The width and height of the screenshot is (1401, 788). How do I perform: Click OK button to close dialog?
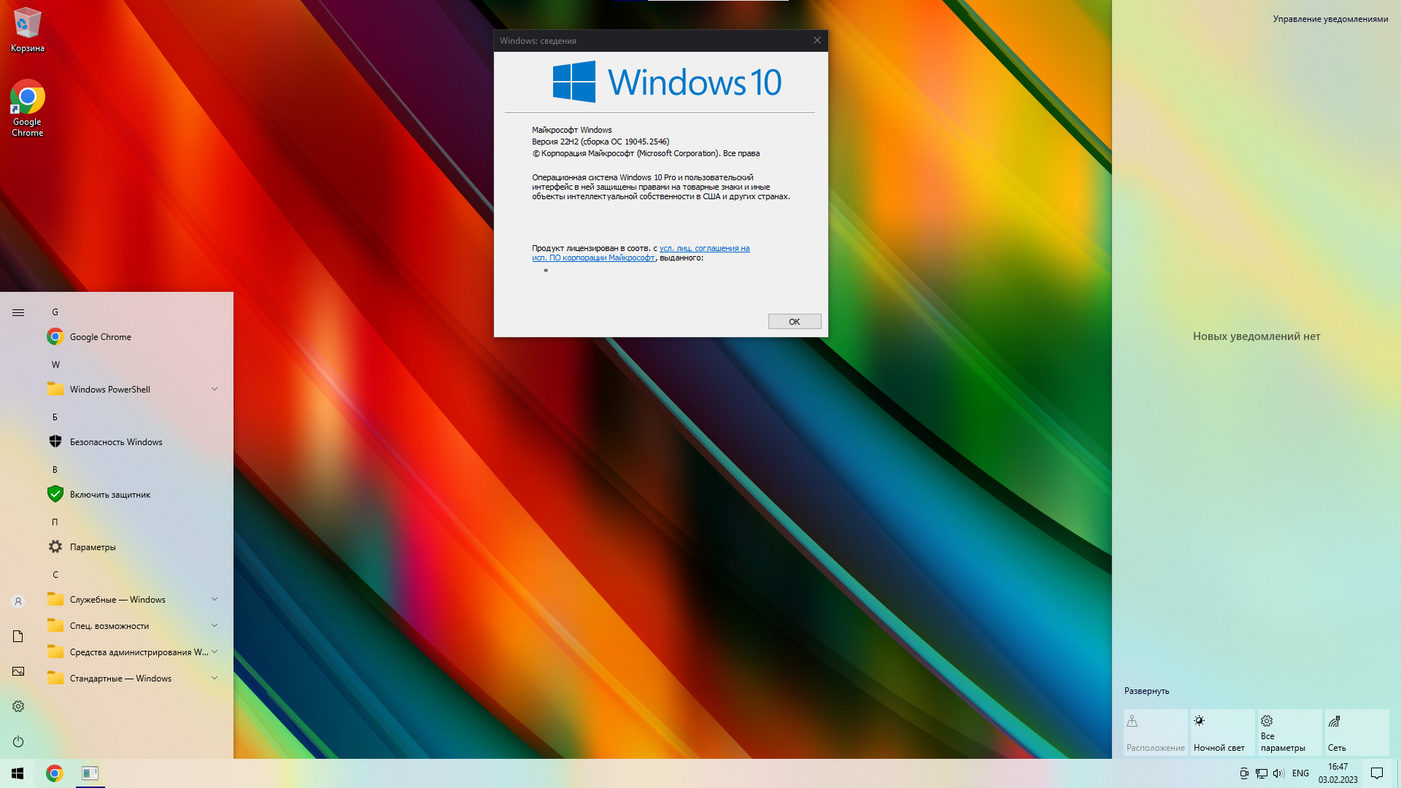(794, 321)
